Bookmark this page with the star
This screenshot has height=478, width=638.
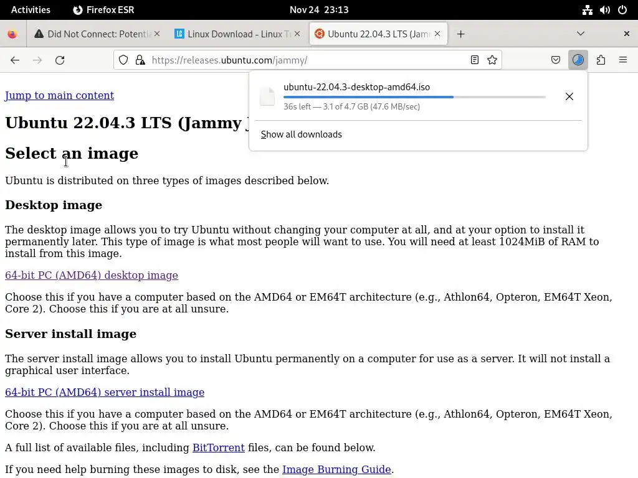[492, 60]
